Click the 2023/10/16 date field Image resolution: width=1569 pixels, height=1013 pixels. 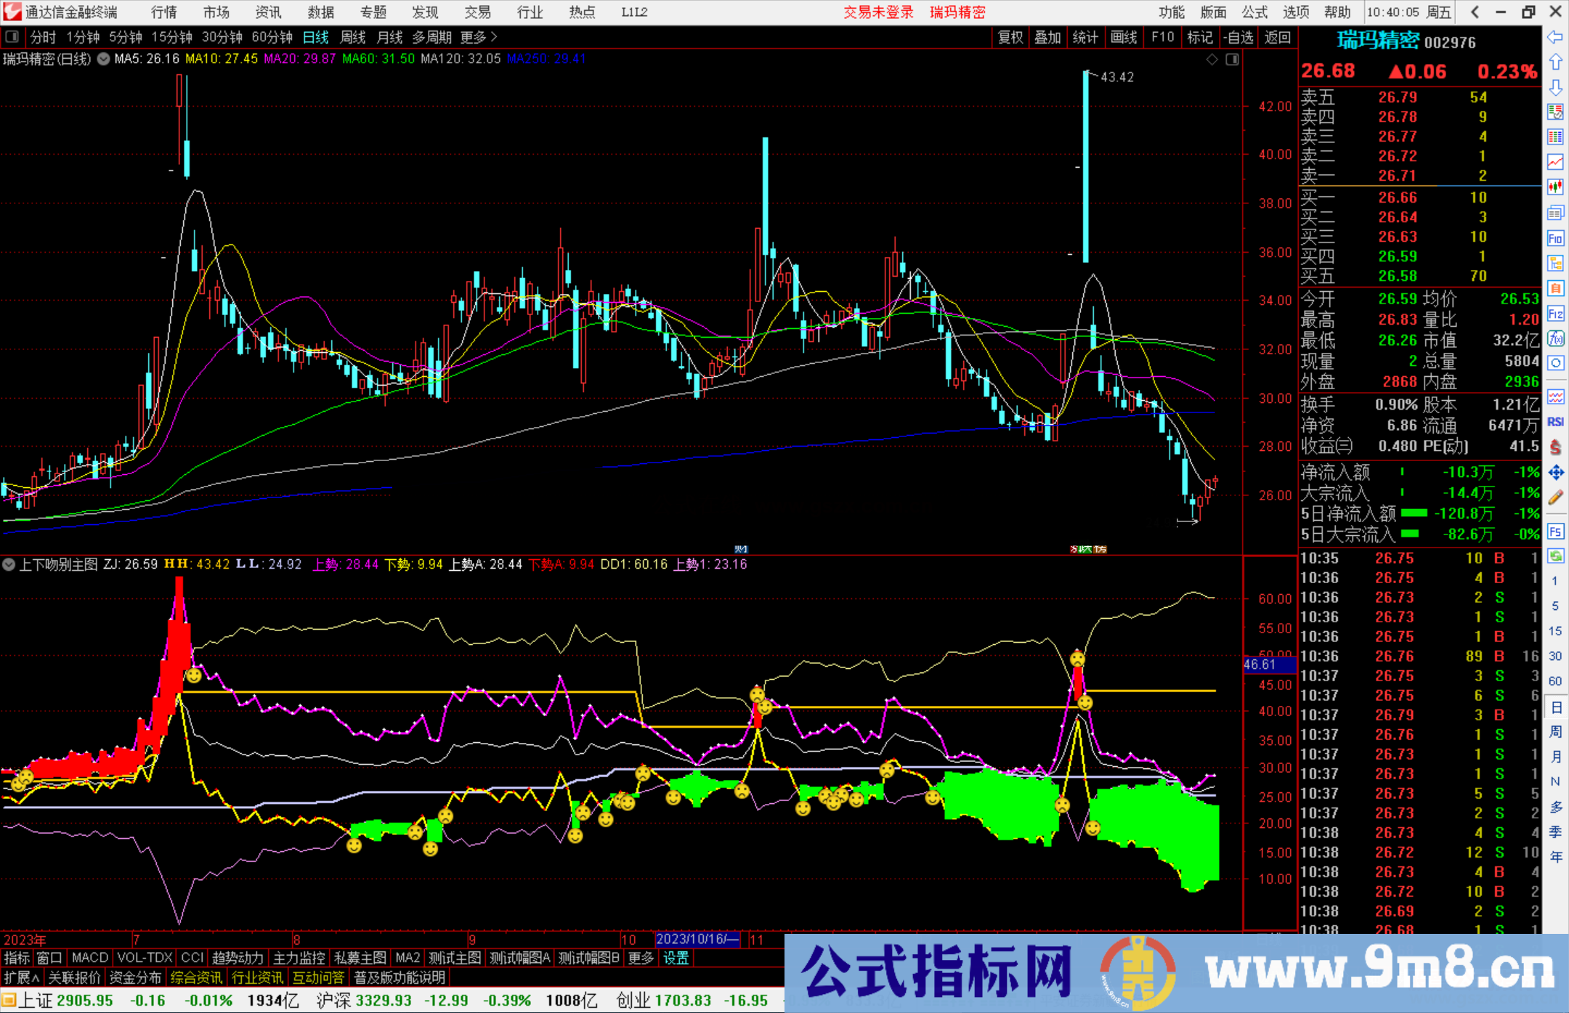[x=698, y=939]
